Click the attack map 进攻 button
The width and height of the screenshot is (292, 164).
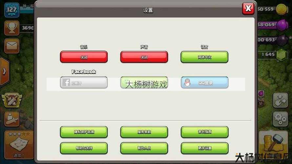coord(19,145)
